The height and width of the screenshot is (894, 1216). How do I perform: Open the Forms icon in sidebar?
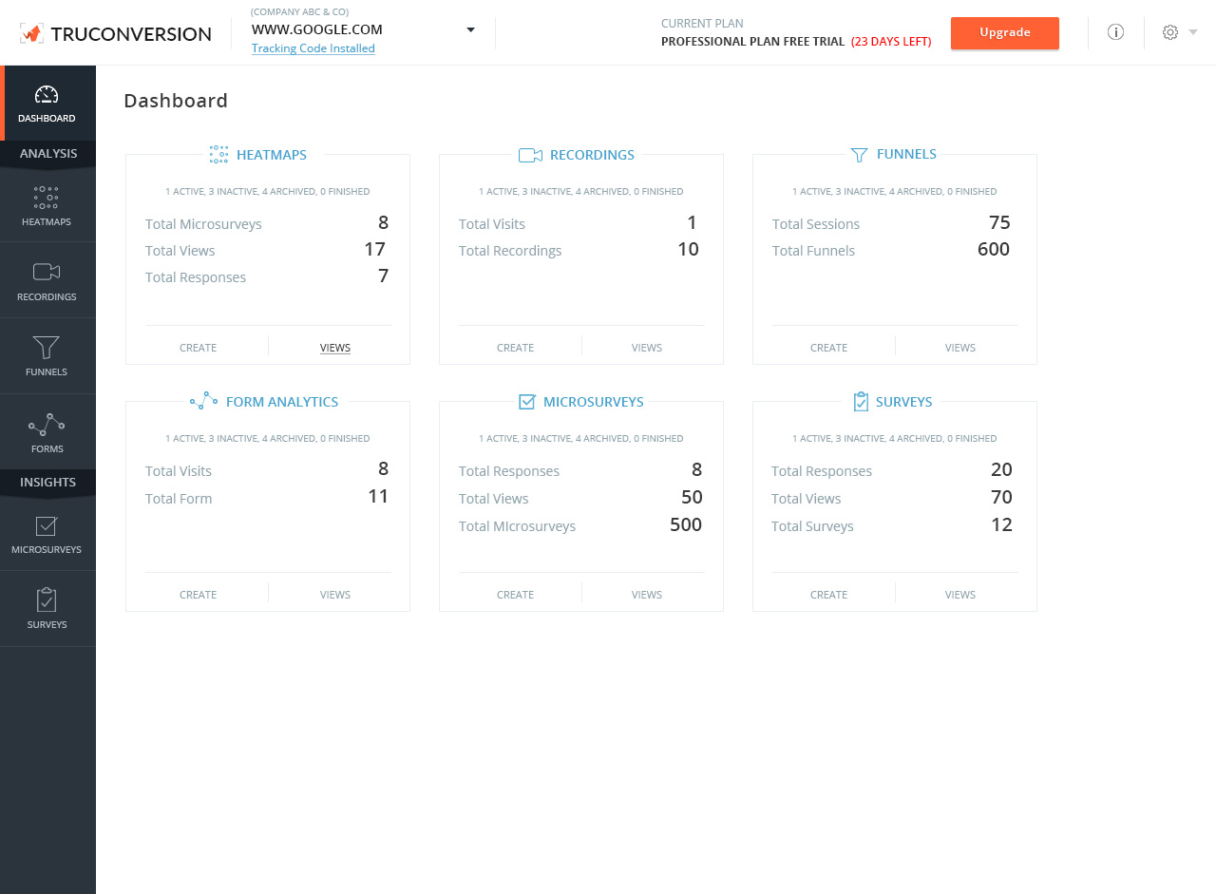(x=47, y=424)
